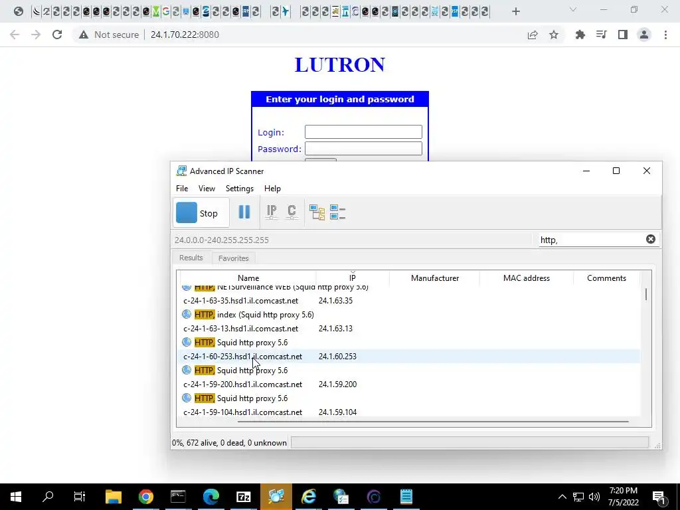The image size is (680, 510).
Task: Share this page icon in Chrome
Action: 533,35
